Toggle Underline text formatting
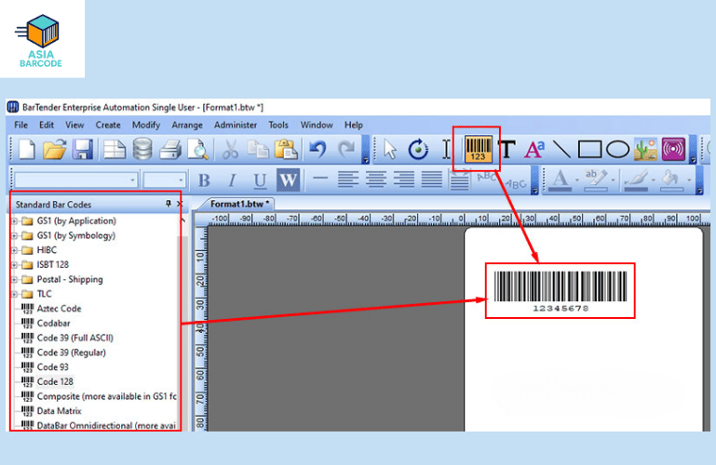 point(260,180)
